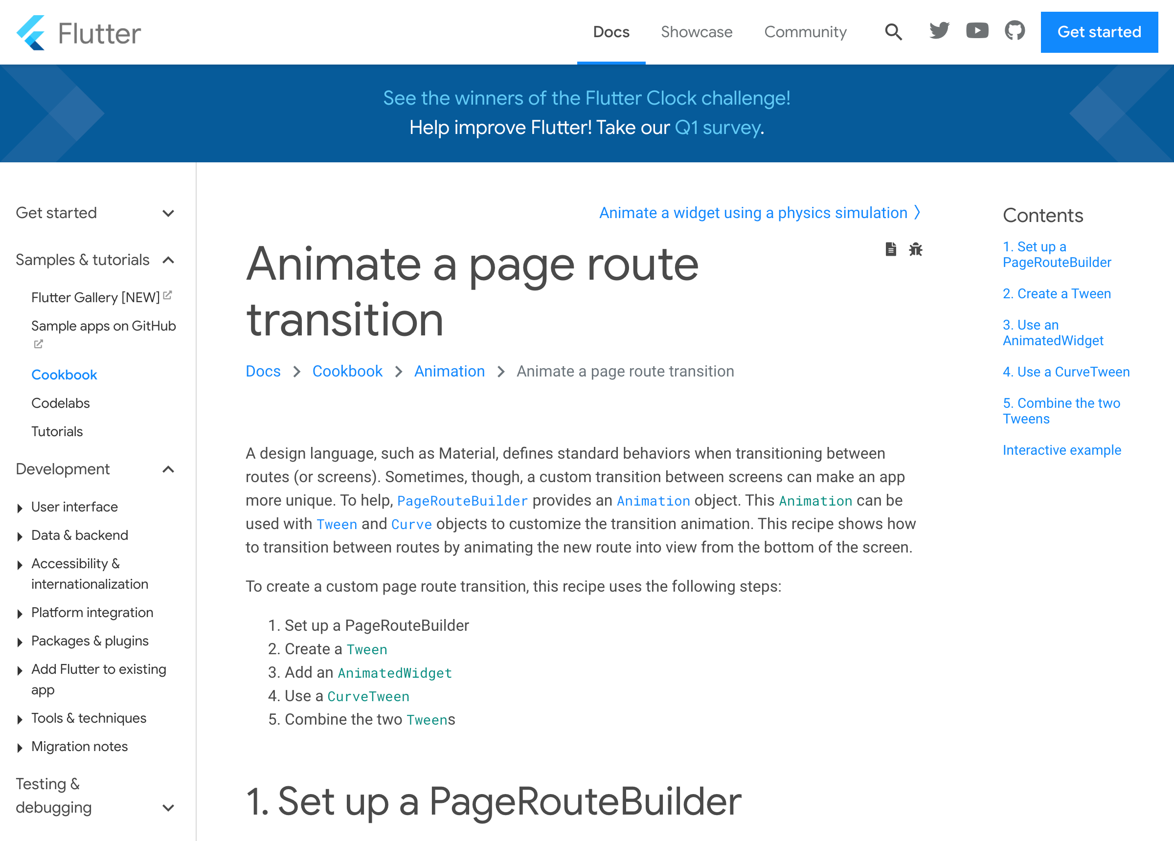Click the report bug icon
Screen dimensions: 1174x841
pos(915,249)
